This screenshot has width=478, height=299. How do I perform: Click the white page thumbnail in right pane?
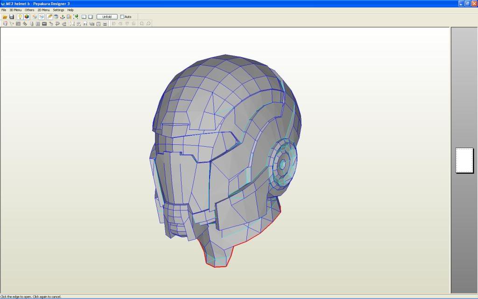pos(464,161)
